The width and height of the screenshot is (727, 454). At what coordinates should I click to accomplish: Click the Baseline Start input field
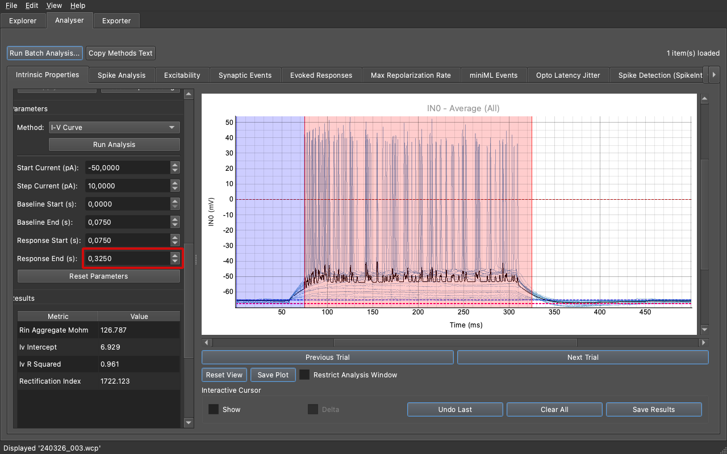[x=128, y=204]
